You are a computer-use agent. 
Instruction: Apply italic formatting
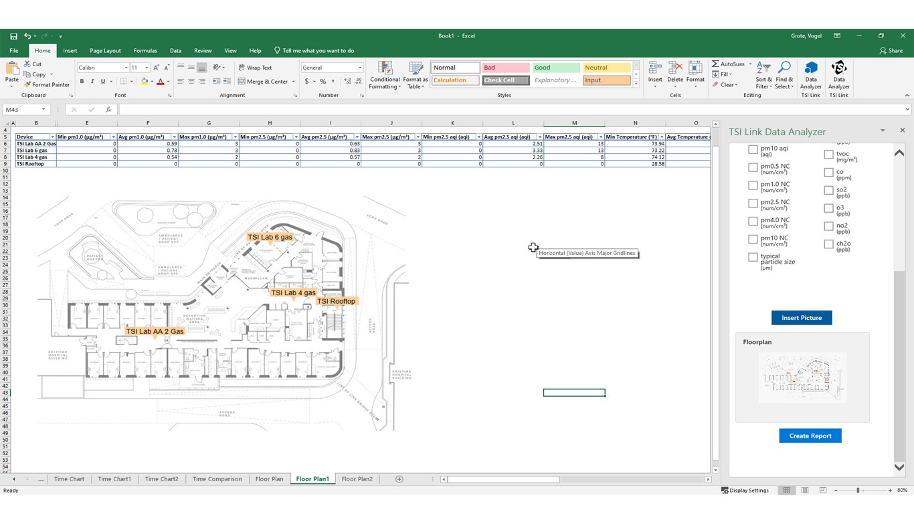tap(92, 82)
